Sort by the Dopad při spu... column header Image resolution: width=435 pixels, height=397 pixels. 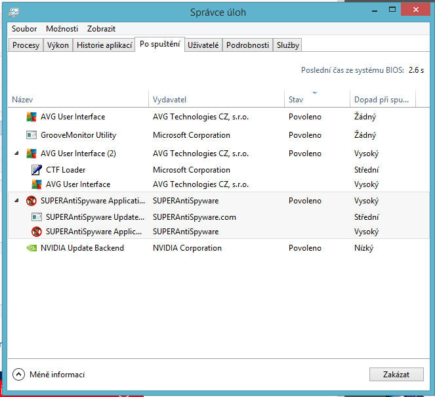pos(383,99)
